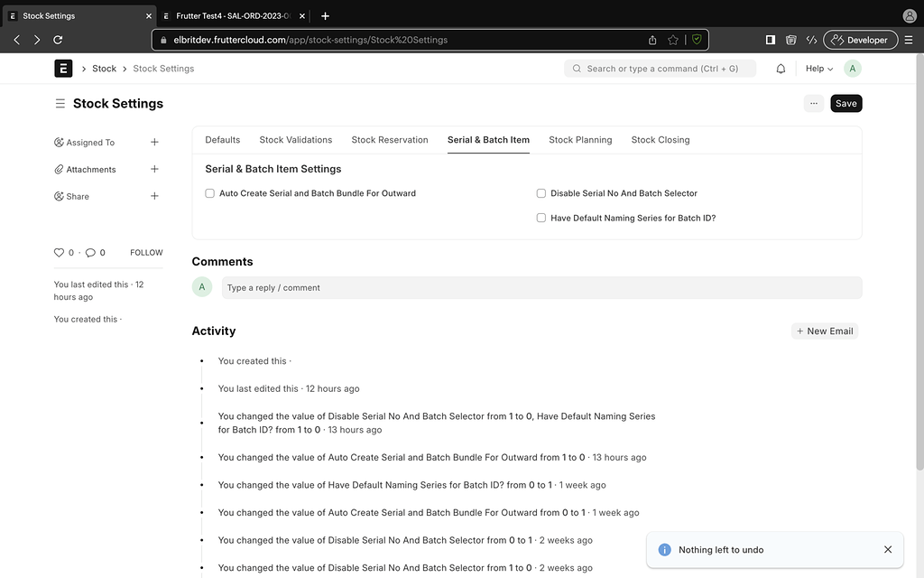Viewport: 924px width, 578px height.
Task: Enable Auto Create Serial and Batch Bundle For Outward
Action: (x=209, y=192)
